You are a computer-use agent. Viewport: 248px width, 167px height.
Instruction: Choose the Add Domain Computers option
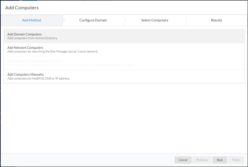coord(25,34)
